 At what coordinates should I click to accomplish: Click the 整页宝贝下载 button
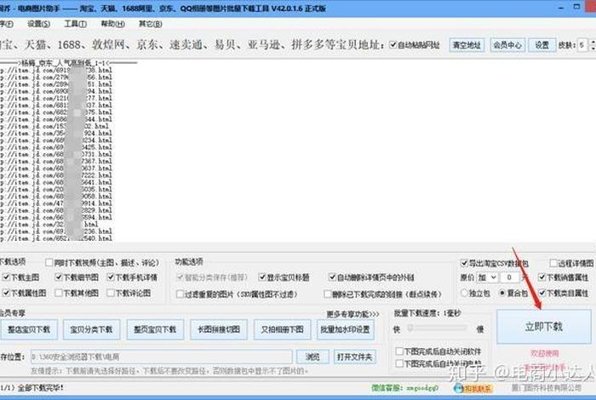coord(155,329)
